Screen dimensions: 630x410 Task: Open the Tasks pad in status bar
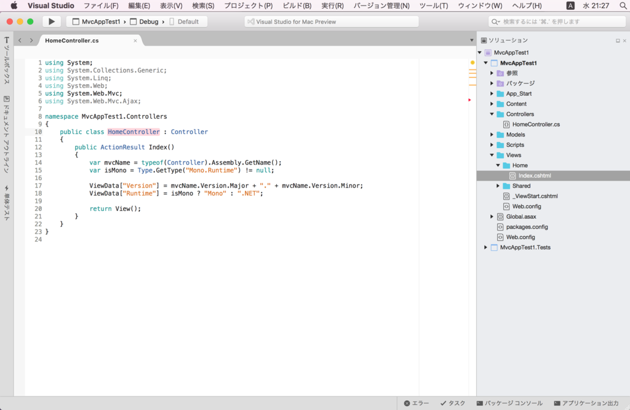click(453, 403)
